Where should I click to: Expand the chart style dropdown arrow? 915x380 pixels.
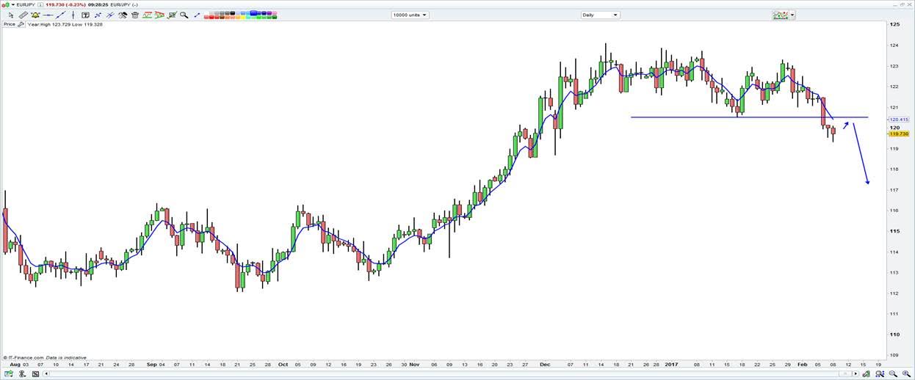coord(793,15)
